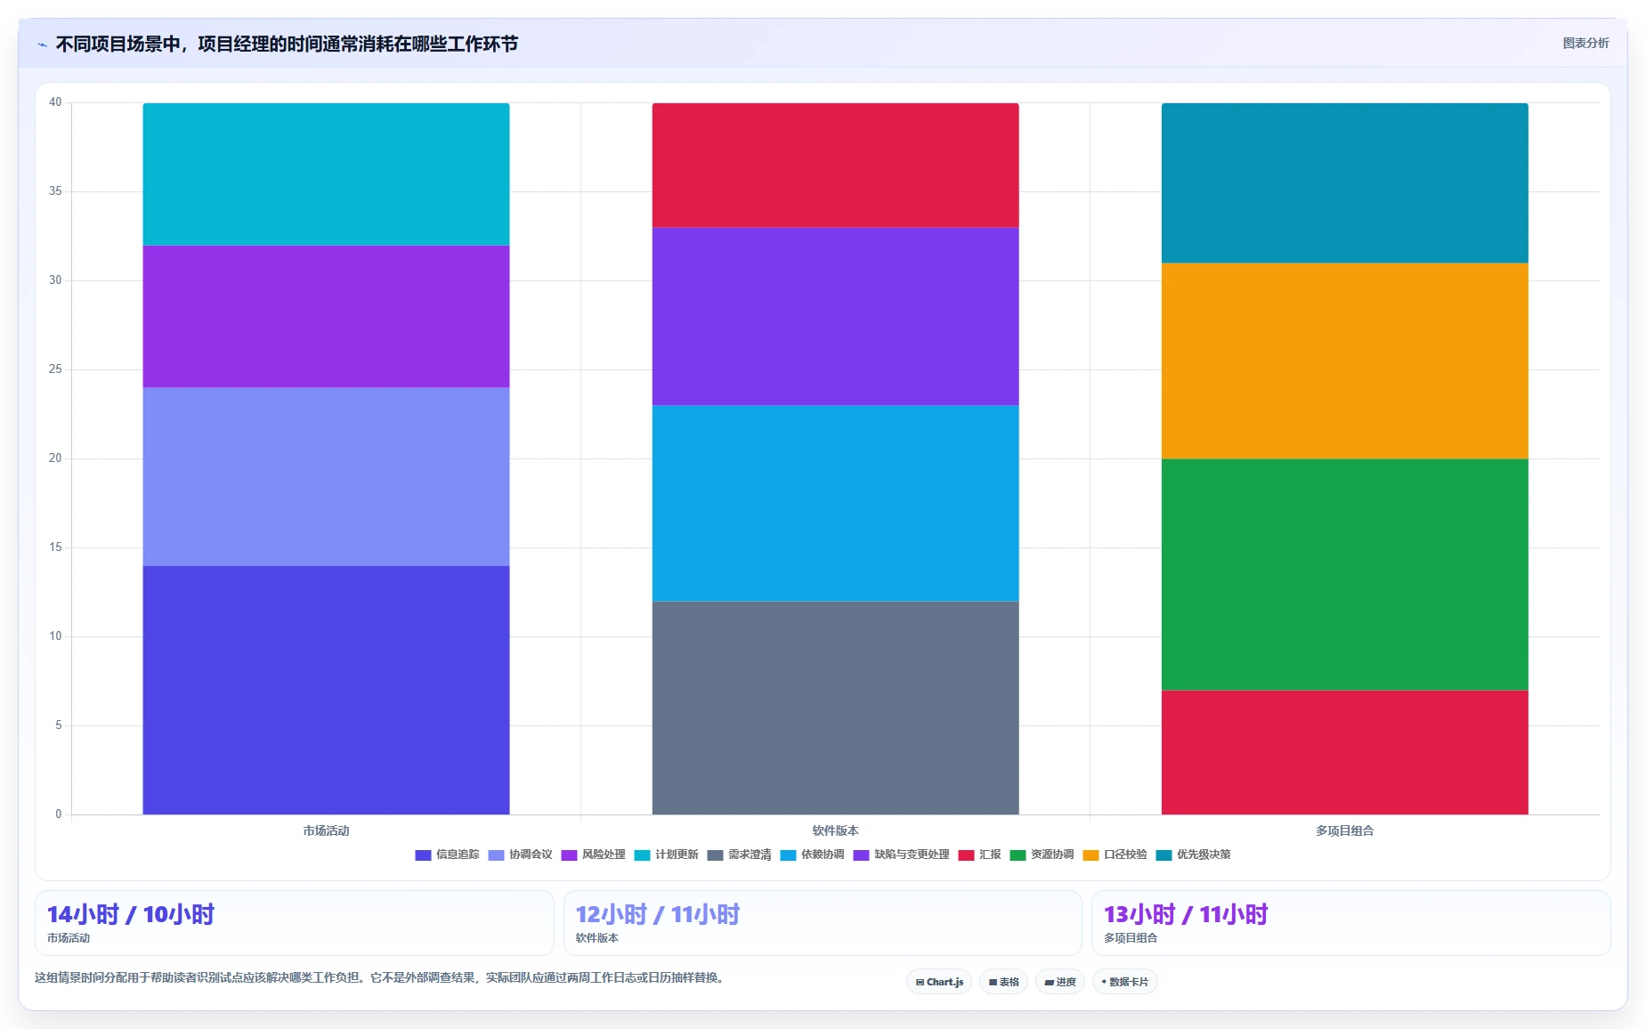Screen dimensions: 1646x1029
Task: Click the 表格 tag pill
Action: click(x=1003, y=982)
